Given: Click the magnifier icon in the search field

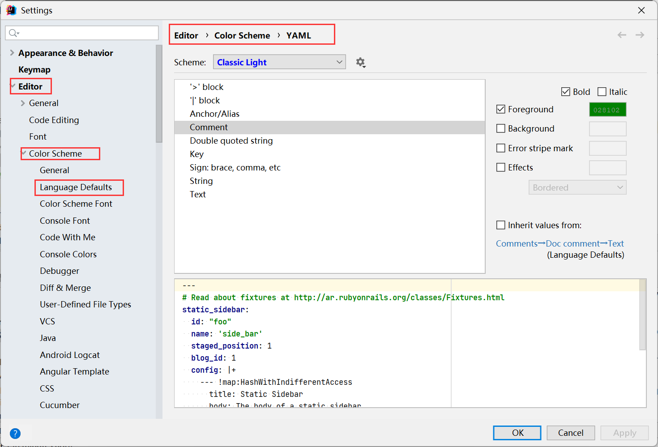Looking at the screenshot, I should coord(14,33).
